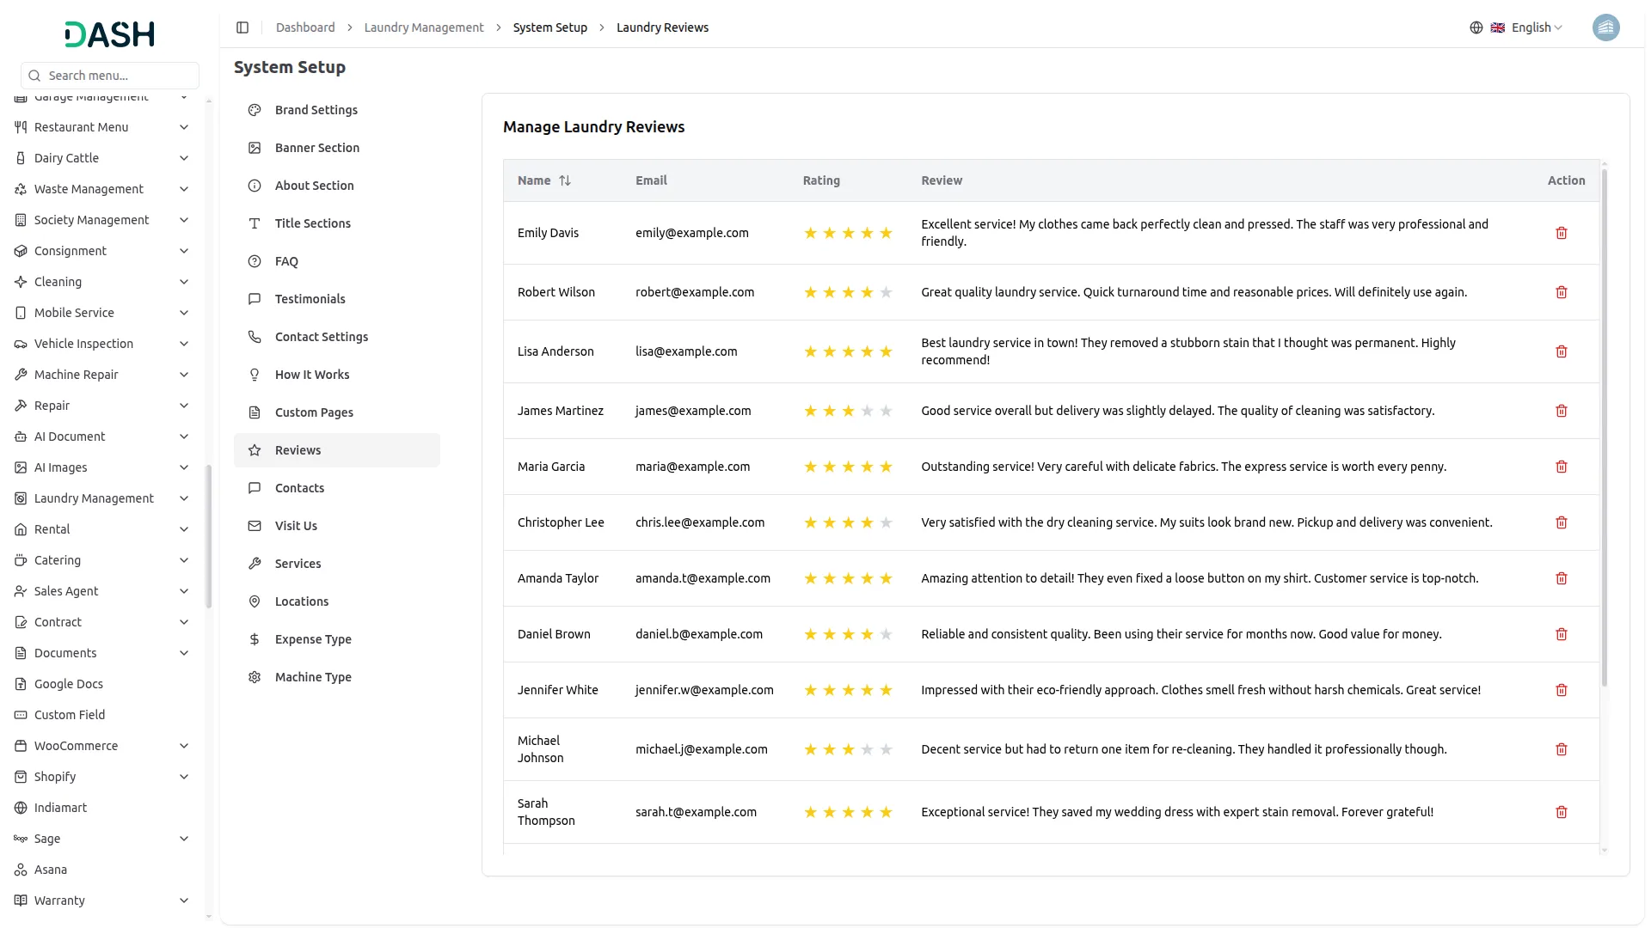Open Google Docs in sidebar
This screenshot has height=928, width=1651.
(x=102, y=684)
